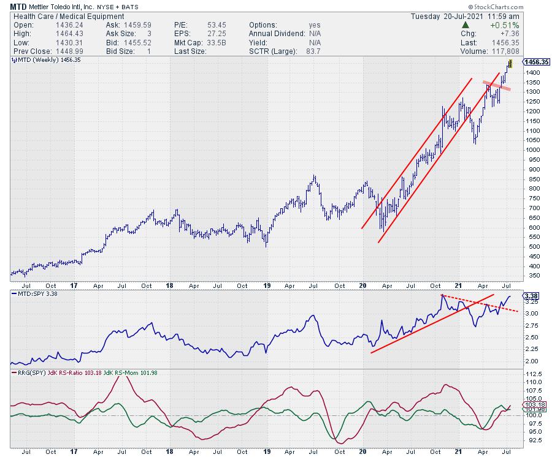
Task: Click the green up-arrow change indicator
Action: pos(466,25)
